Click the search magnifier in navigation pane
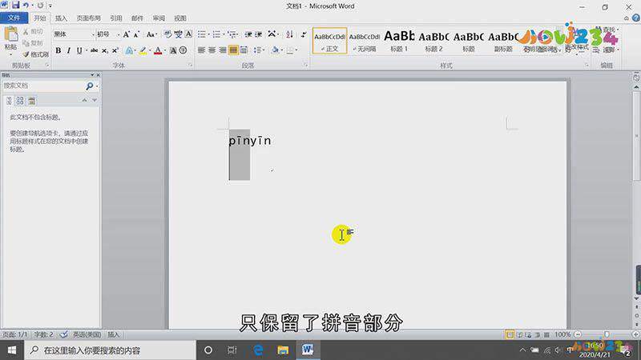 click(90, 86)
